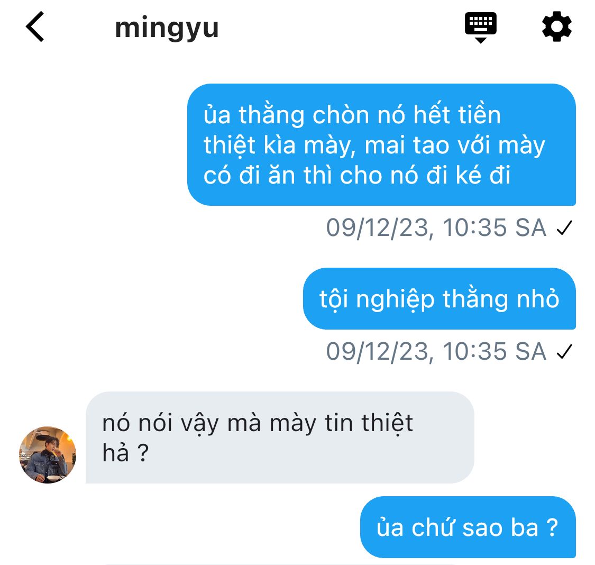595x565 pixels.
Task: Open chat settings via gear icon
Action: pos(557,26)
